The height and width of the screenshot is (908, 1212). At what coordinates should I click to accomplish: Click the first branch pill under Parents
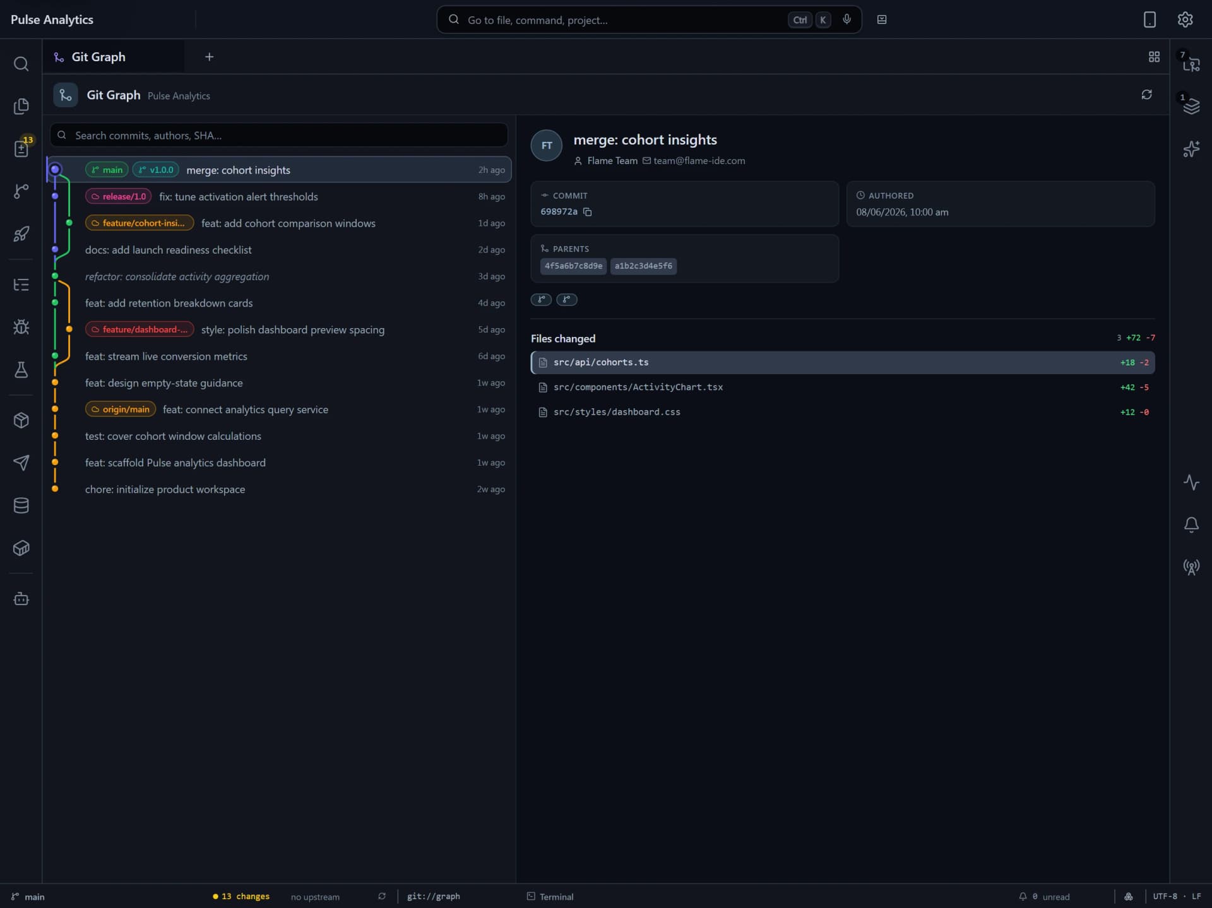pos(541,300)
